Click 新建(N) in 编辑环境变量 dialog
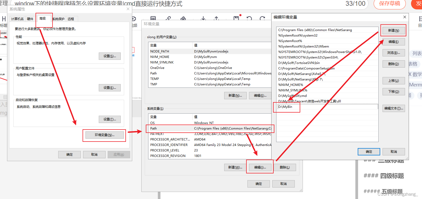Image resolution: width=422 pixels, height=199 pixels. (x=394, y=31)
